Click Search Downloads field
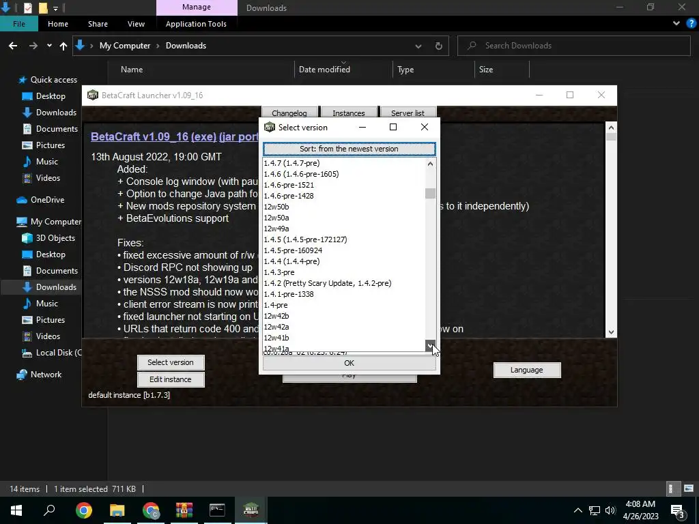 pyautogui.click(x=574, y=46)
